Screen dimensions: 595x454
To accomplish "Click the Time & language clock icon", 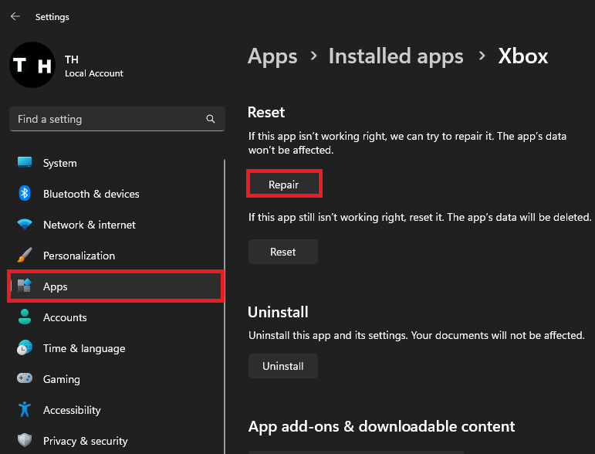I will 25,348.
